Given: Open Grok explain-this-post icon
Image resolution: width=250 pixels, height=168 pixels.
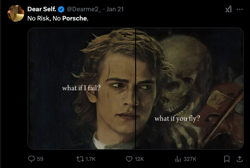Looking at the screenshot, I should coord(228,9).
